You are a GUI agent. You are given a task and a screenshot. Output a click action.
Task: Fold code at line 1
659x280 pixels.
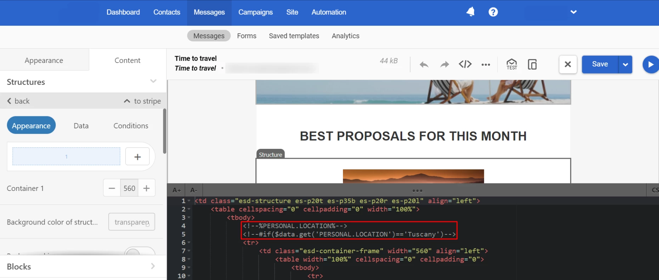(189, 201)
